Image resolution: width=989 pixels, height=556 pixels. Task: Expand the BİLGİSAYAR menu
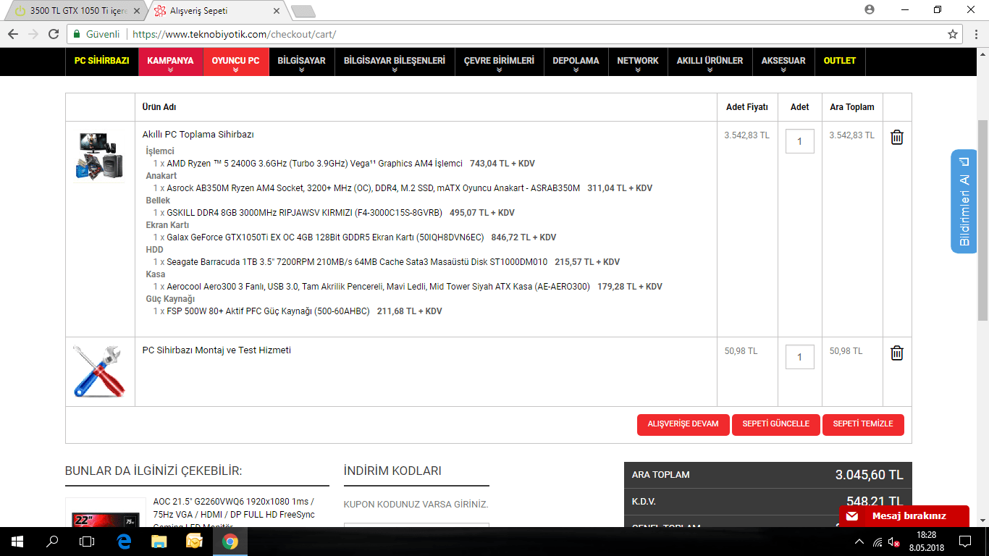[301, 62]
